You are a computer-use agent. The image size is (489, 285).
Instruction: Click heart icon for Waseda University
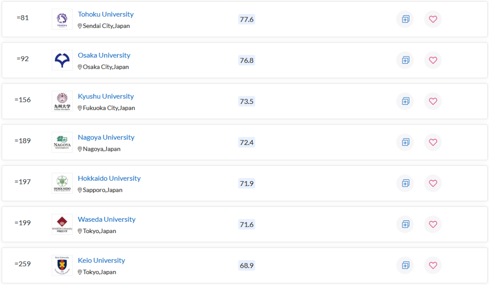point(433,224)
